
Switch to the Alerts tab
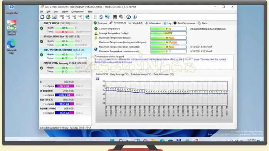[x=203, y=23]
